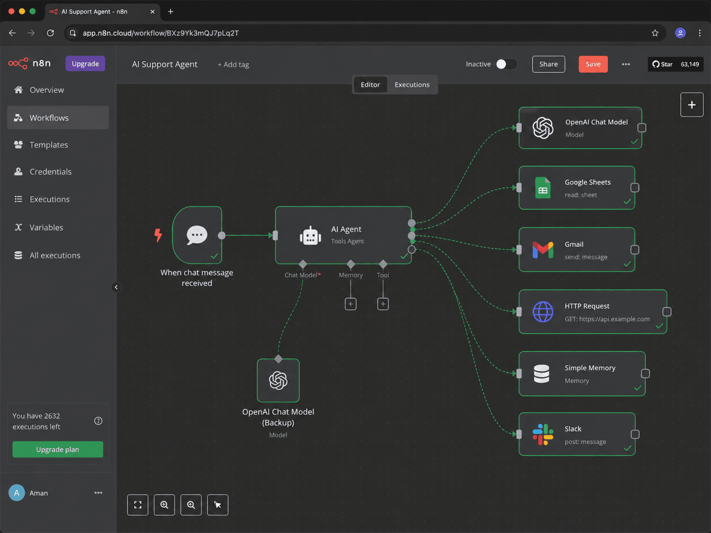The height and width of the screenshot is (533, 711).
Task: Click the Slack node icon
Action: pos(543,434)
